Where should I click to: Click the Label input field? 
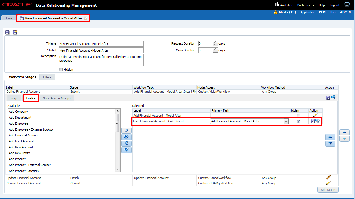point(101,50)
